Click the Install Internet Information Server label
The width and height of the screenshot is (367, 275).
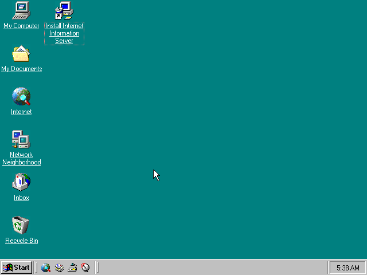pyautogui.click(x=64, y=33)
